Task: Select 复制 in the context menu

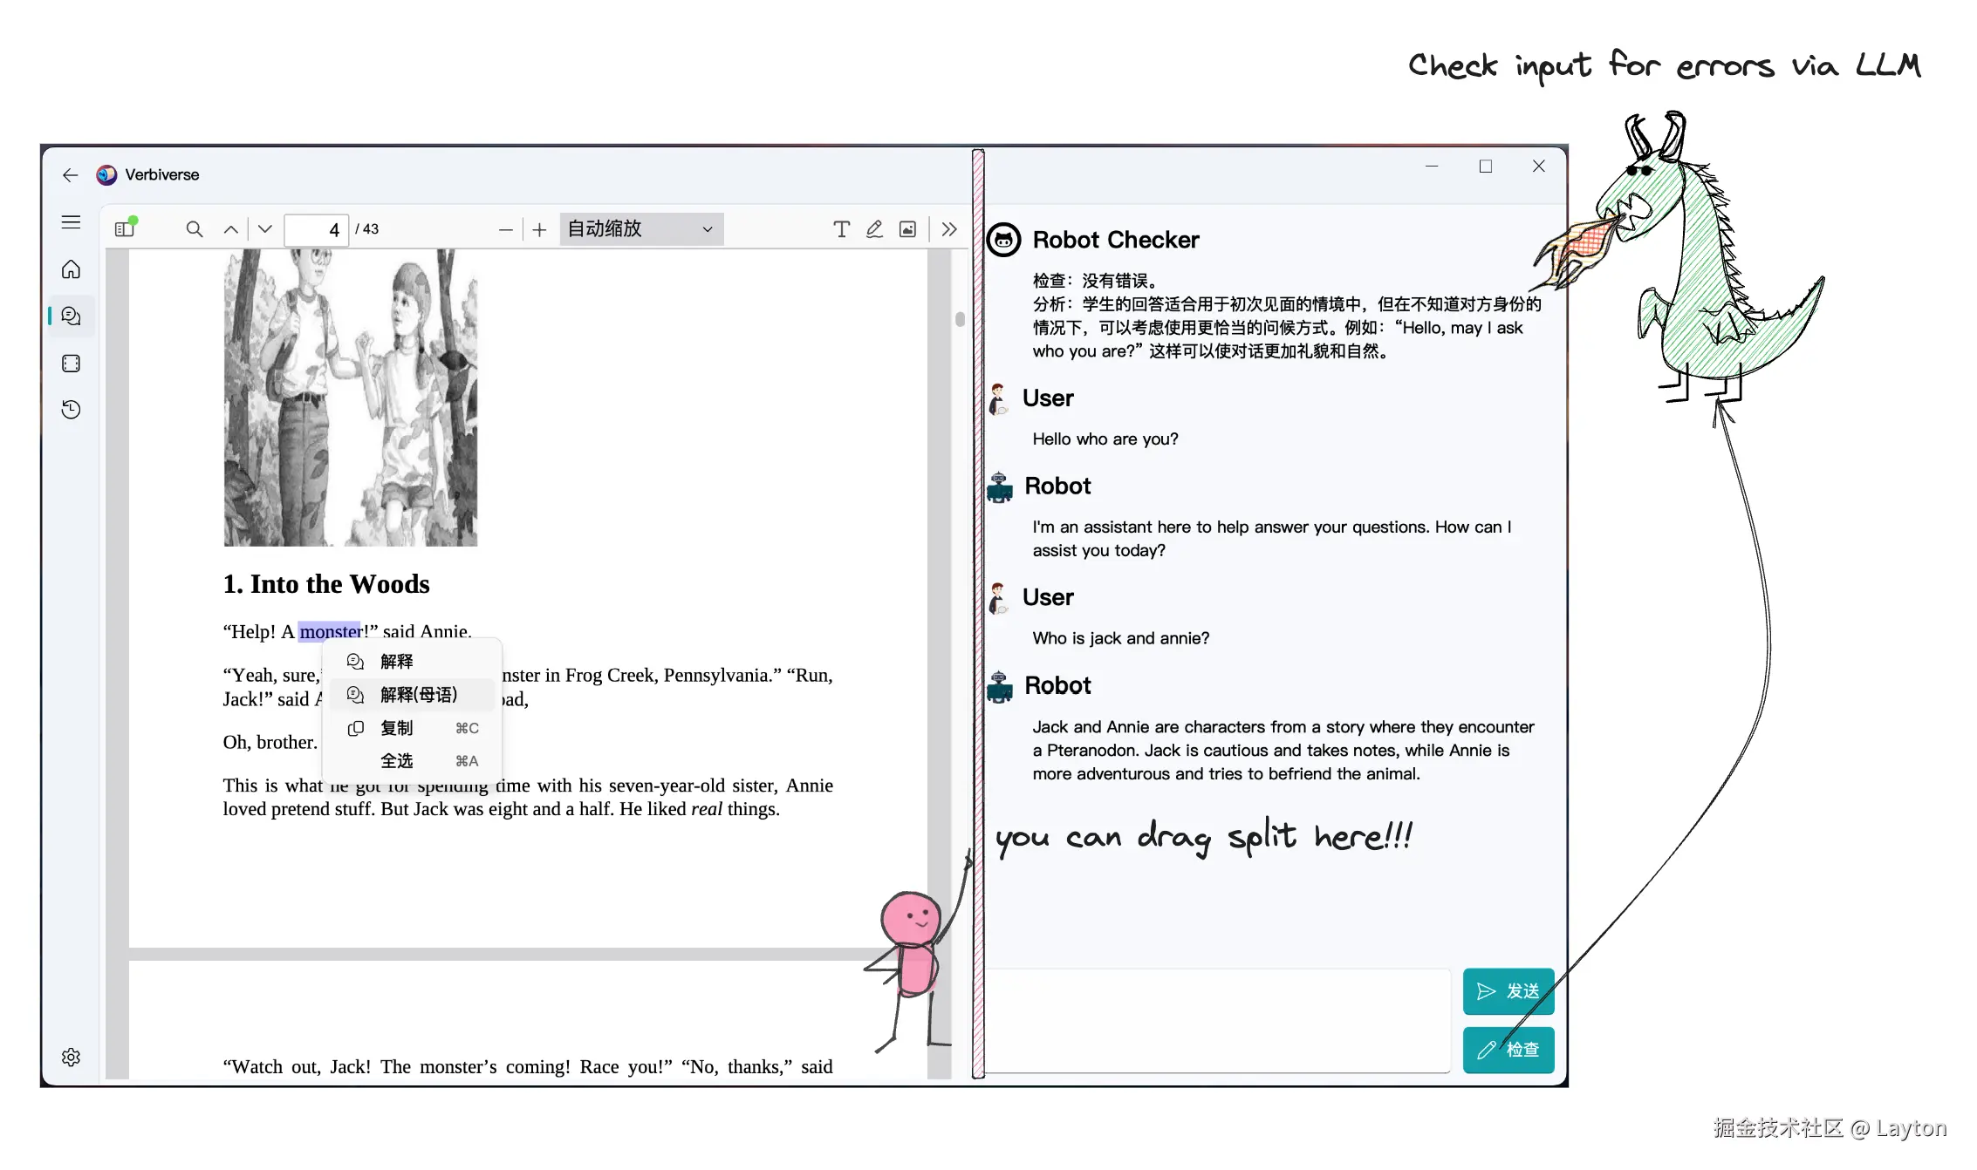Action: pos(397,728)
